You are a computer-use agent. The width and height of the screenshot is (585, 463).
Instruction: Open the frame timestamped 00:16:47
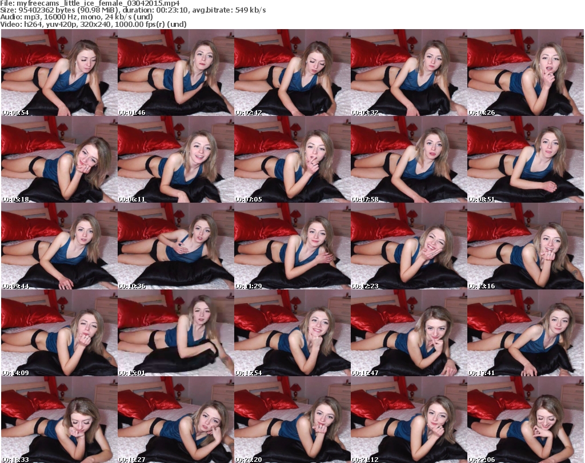click(x=408, y=333)
